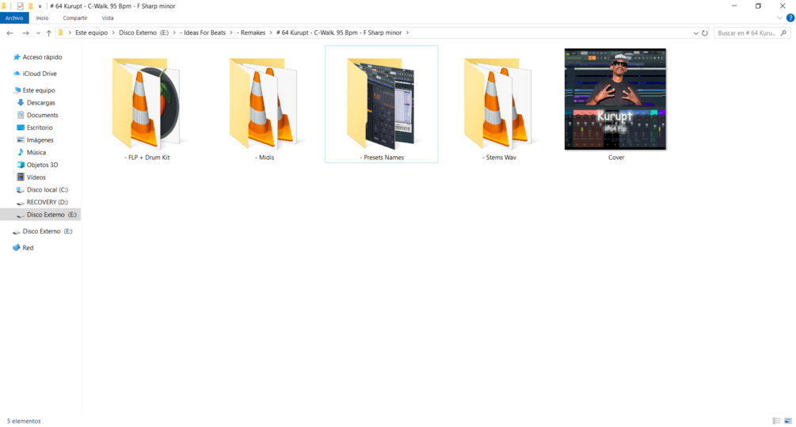Click the '- Stems Wav' folder name label
The height and width of the screenshot is (427, 796).
499,158
